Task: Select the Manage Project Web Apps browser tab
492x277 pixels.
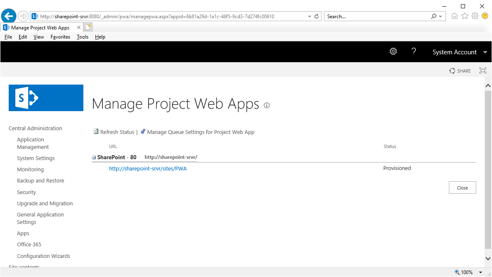Action: point(40,27)
